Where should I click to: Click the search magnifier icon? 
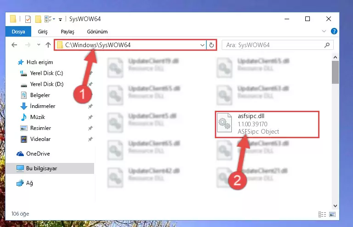click(x=327, y=45)
